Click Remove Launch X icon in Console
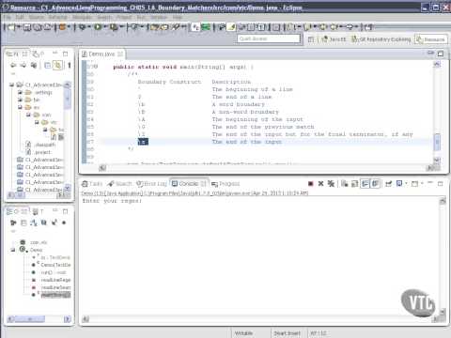Screen dimensions: 451x338 pos(320,184)
